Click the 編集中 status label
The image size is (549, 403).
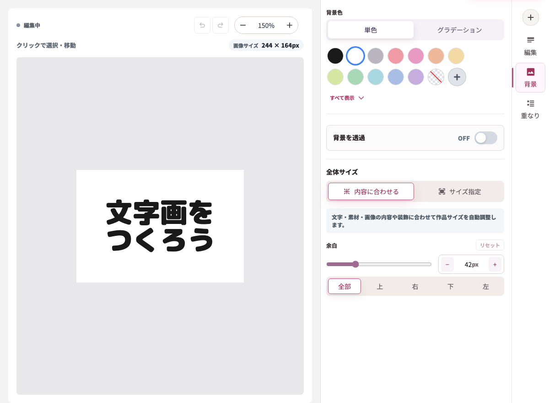pos(32,25)
